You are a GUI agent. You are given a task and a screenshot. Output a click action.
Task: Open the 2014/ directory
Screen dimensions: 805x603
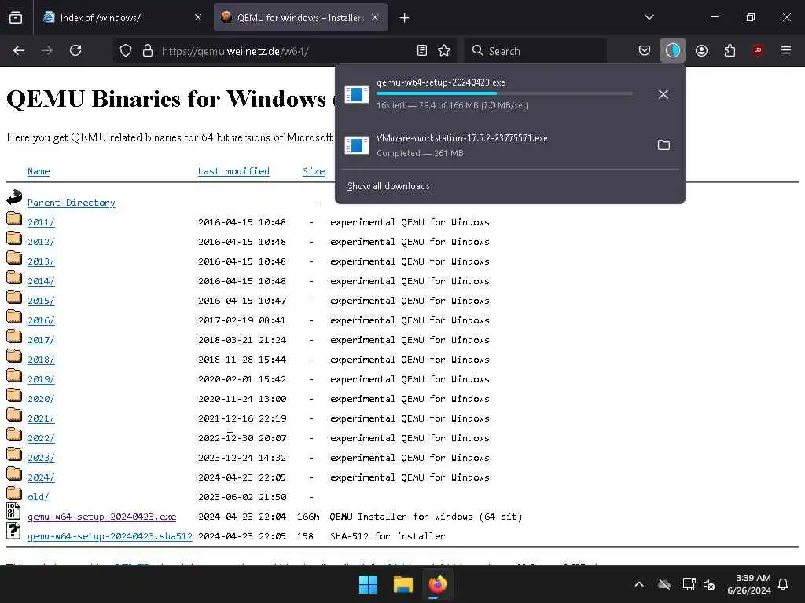(41, 281)
